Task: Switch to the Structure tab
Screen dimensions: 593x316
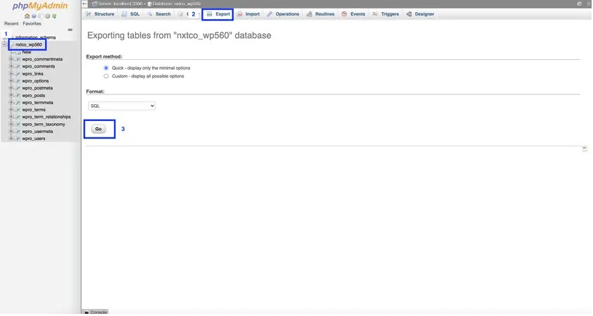Action: click(x=100, y=14)
